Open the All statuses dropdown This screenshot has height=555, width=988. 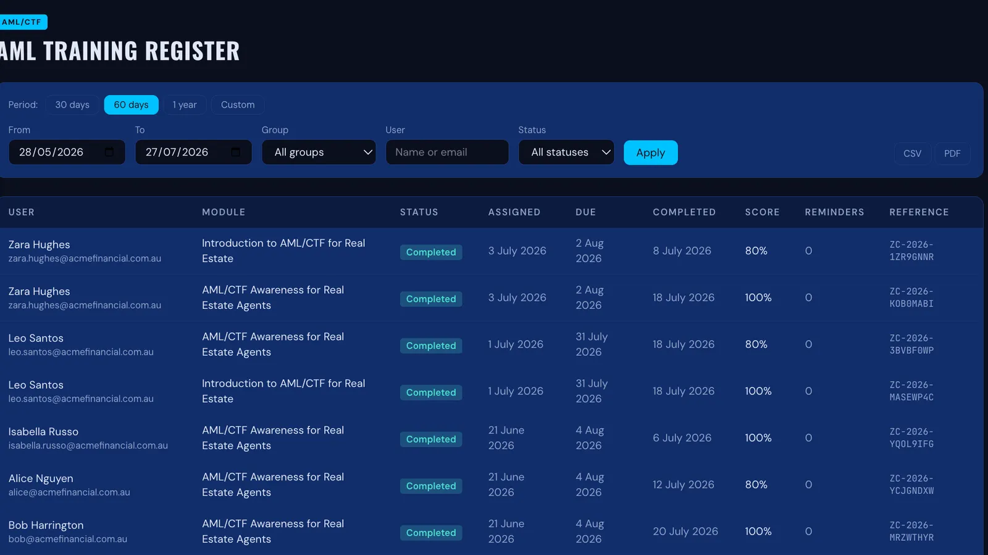pos(566,152)
